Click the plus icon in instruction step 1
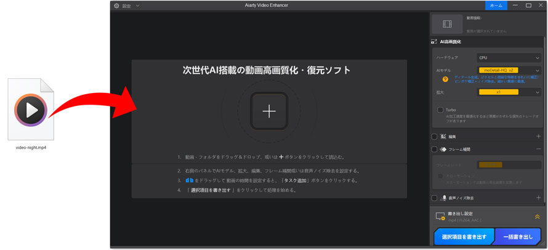 [281, 157]
